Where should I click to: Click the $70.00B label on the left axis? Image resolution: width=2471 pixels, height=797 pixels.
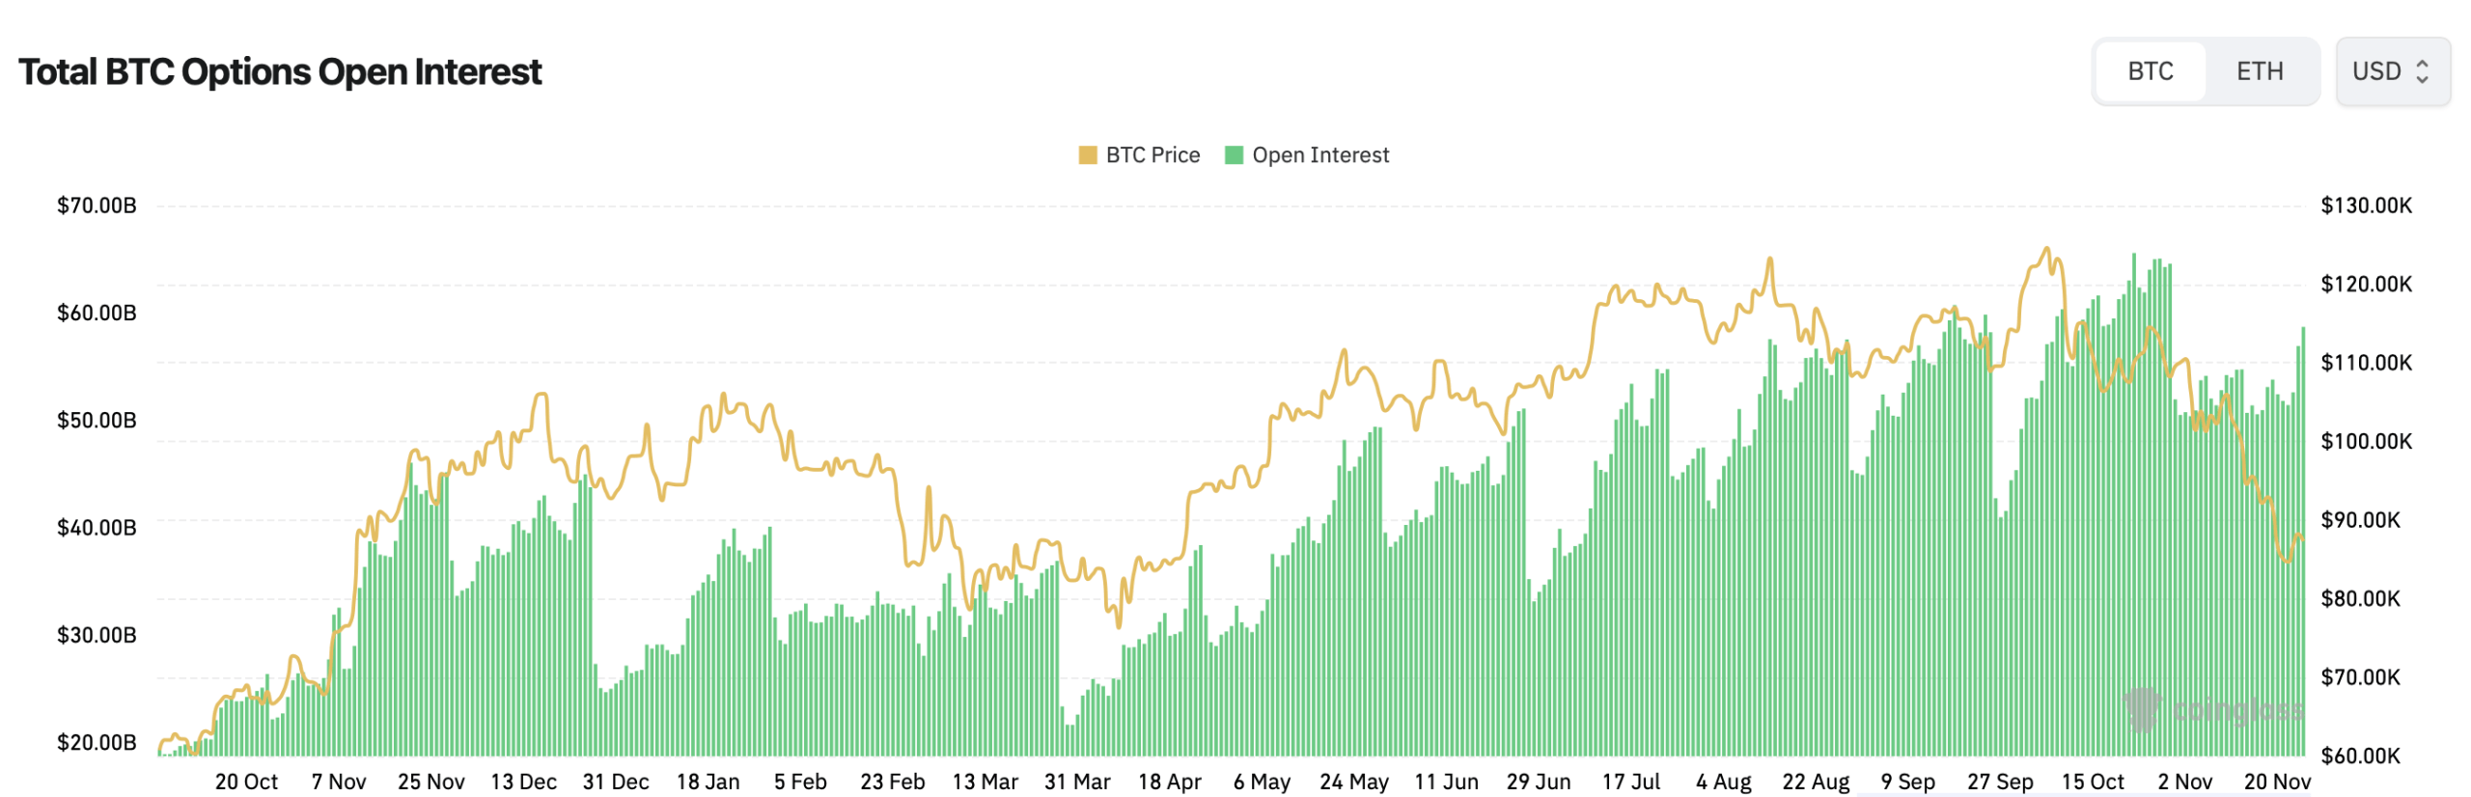tap(97, 205)
